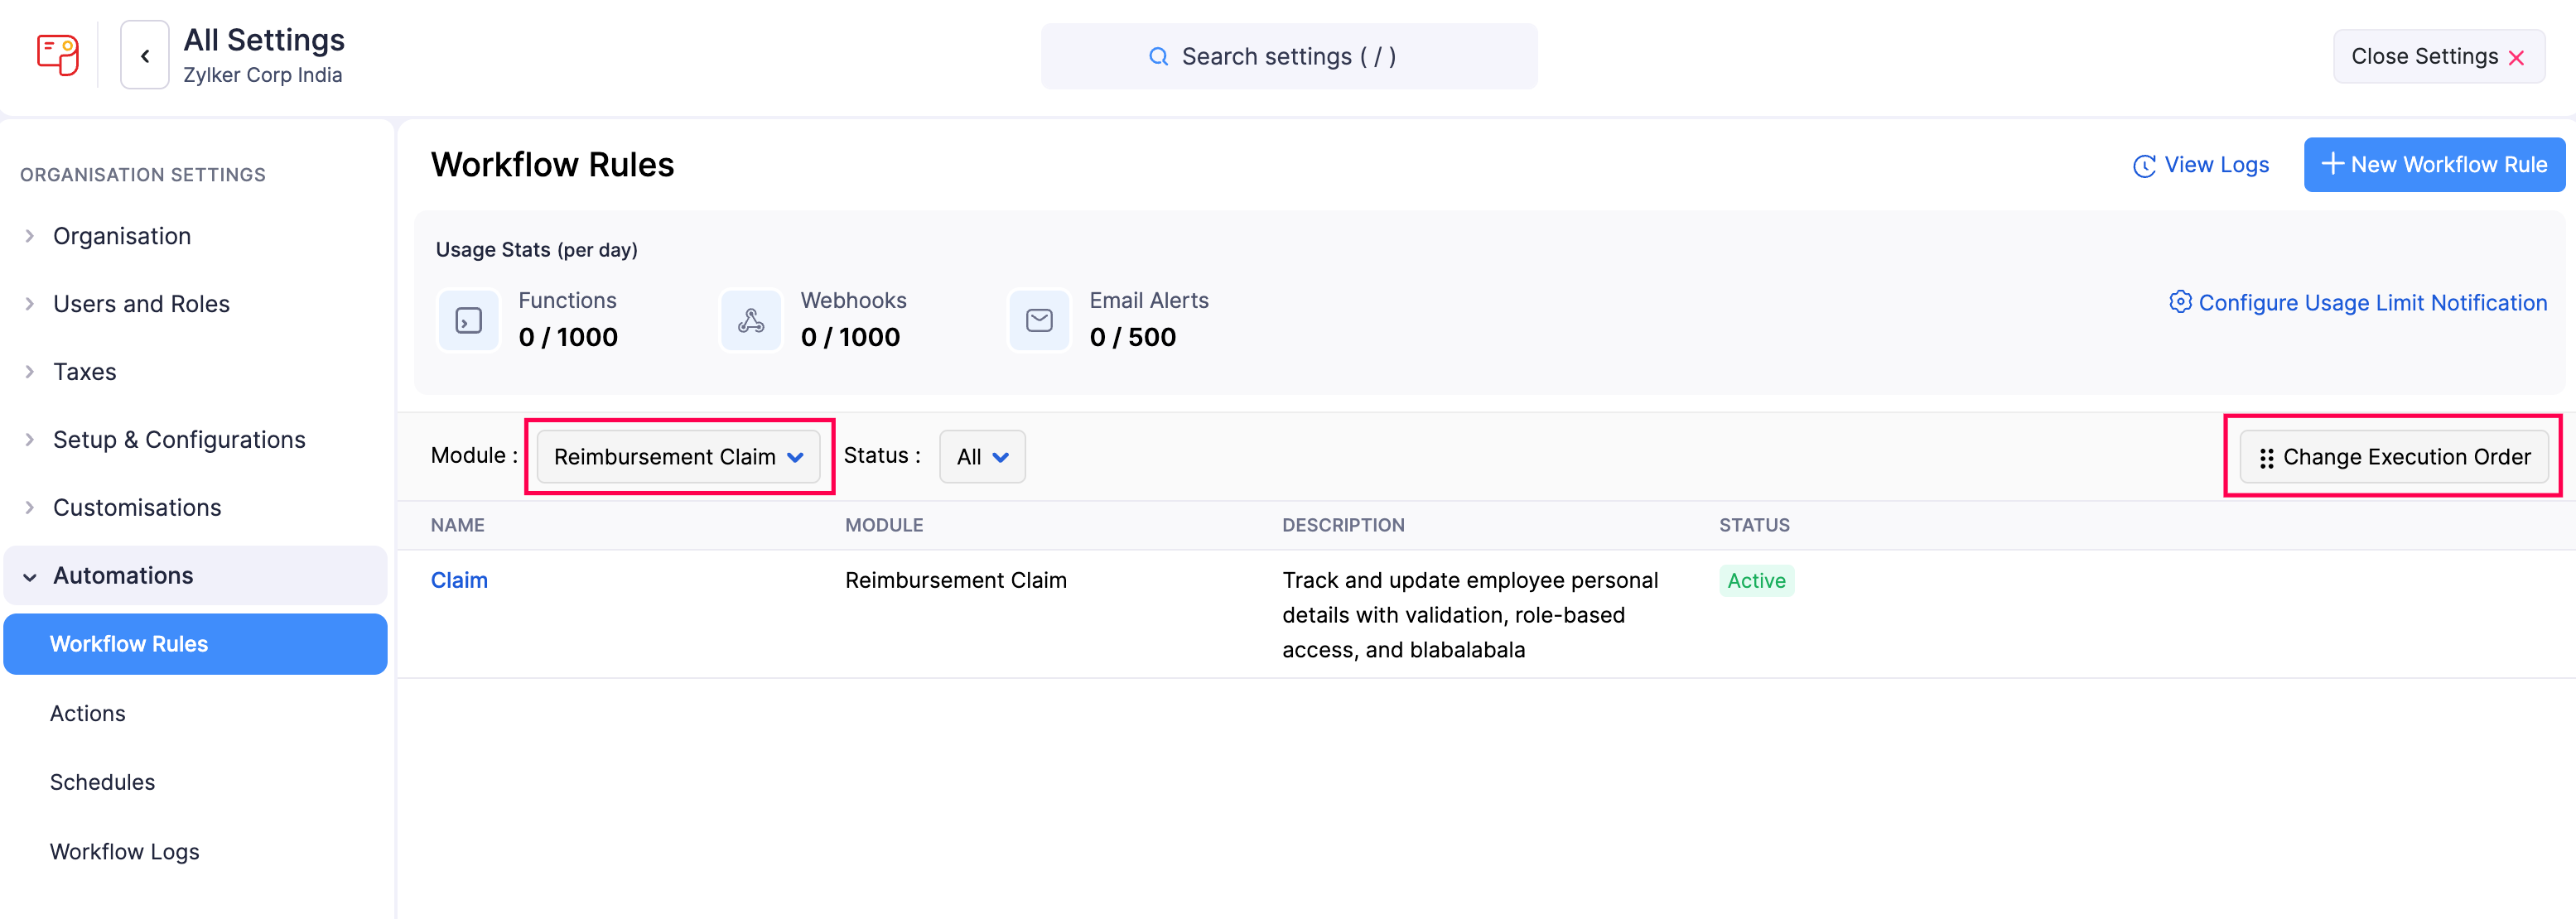Click the gear icon for usage limit notification
Screen dimensions: 2576x919
pyautogui.click(x=2180, y=302)
